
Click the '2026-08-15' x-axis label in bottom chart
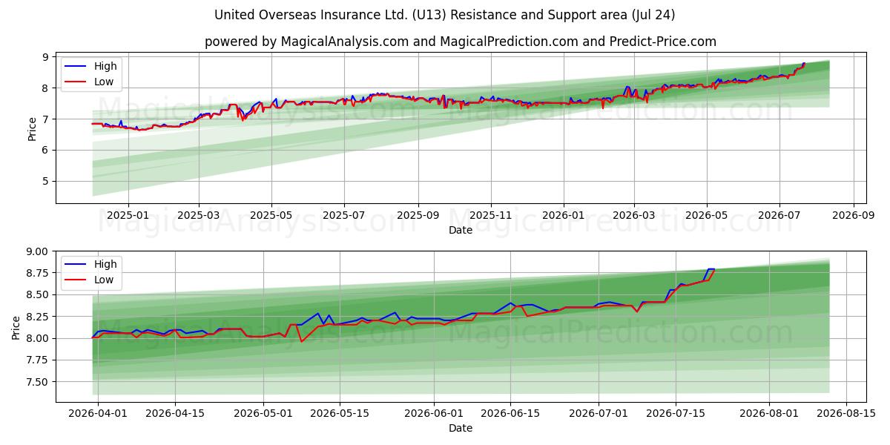click(845, 415)
